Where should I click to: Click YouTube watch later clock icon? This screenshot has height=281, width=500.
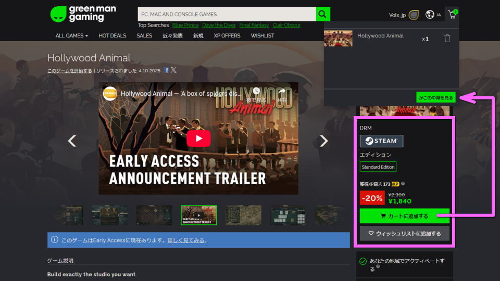point(256,92)
